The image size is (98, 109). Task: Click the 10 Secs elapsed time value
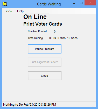coord(72,38)
